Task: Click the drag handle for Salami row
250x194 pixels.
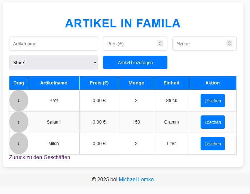Action: click(x=19, y=122)
